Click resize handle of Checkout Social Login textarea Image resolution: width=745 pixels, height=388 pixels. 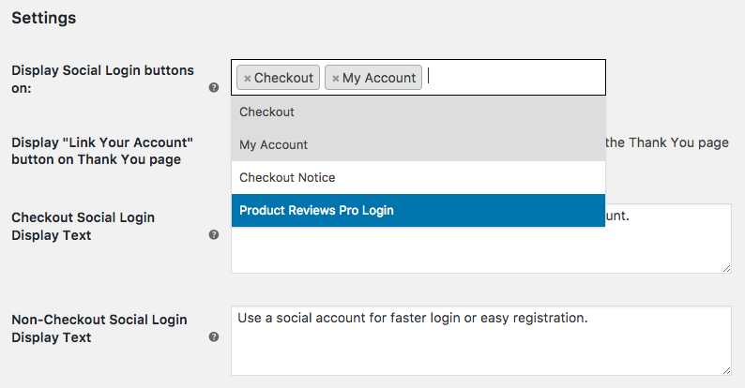point(726,268)
